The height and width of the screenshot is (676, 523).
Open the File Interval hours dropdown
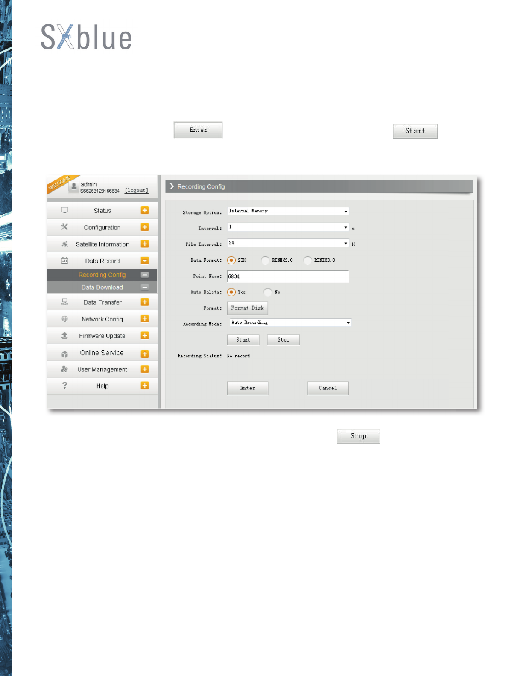click(x=288, y=243)
